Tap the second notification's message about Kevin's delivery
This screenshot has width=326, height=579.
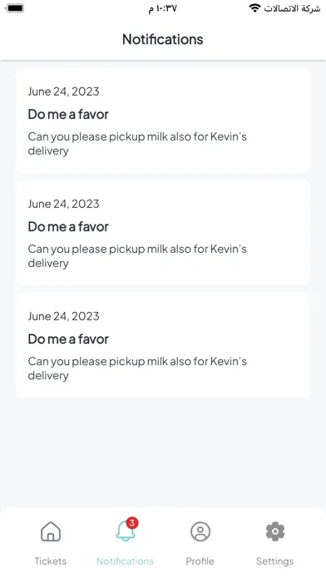[137, 256]
